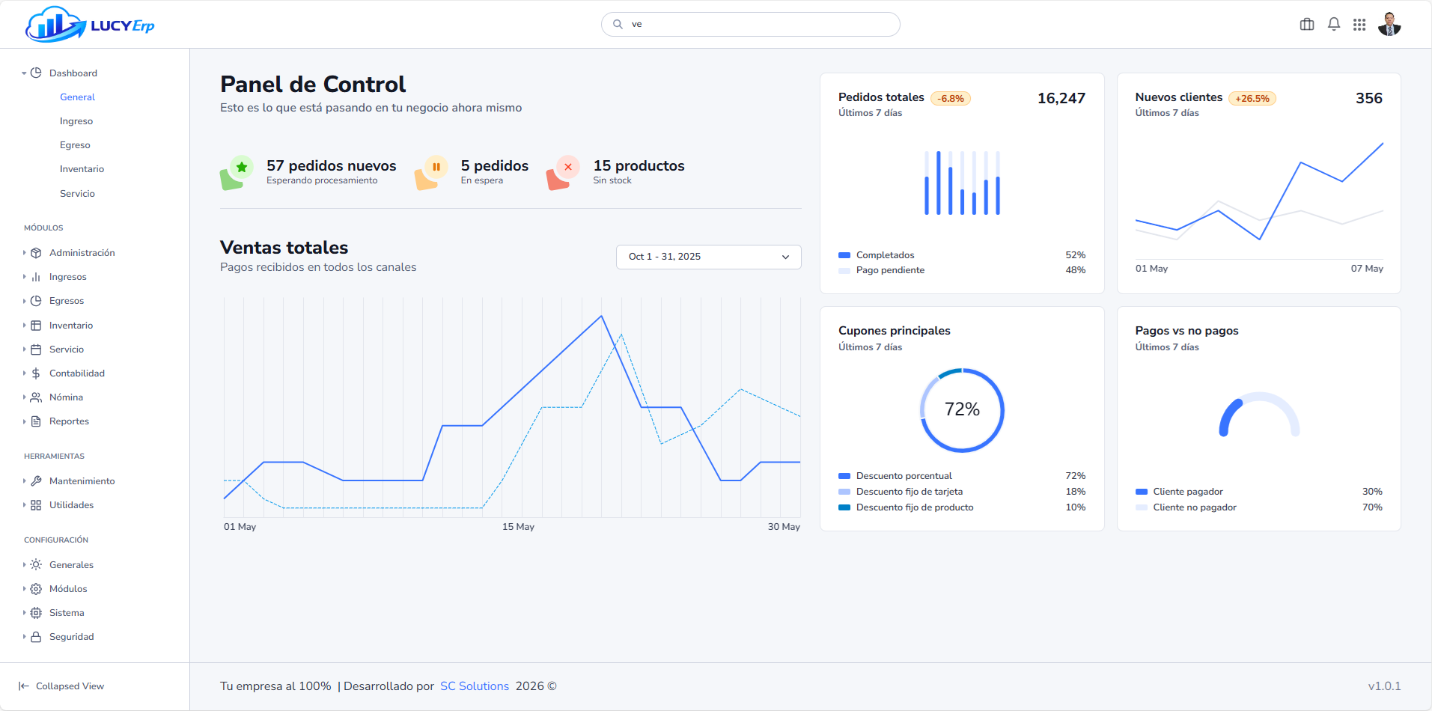
Task: Toggle Collapsed View of the sidebar
Action: (x=61, y=686)
